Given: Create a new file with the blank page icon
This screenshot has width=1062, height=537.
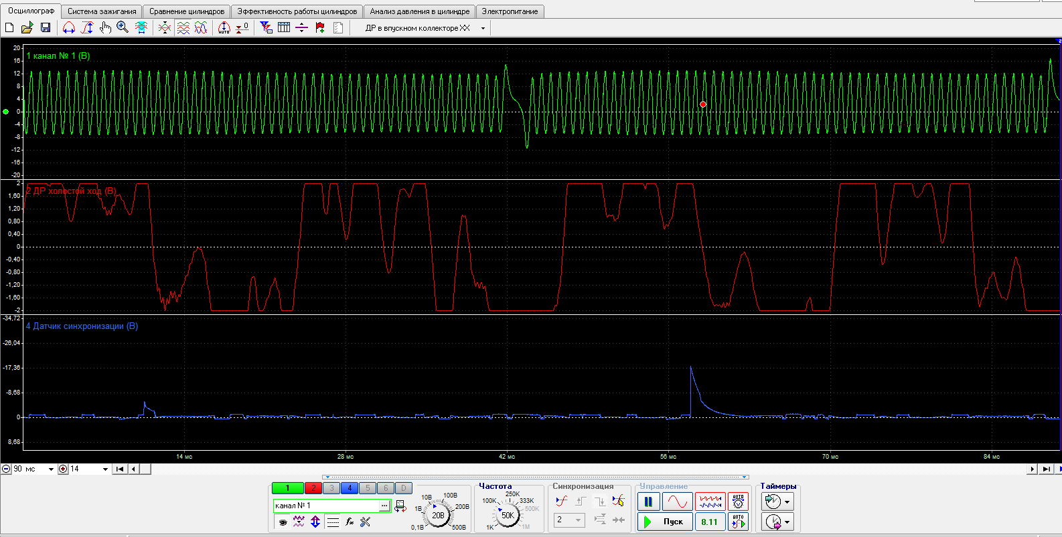Looking at the screenshot, I should [9, 27].
